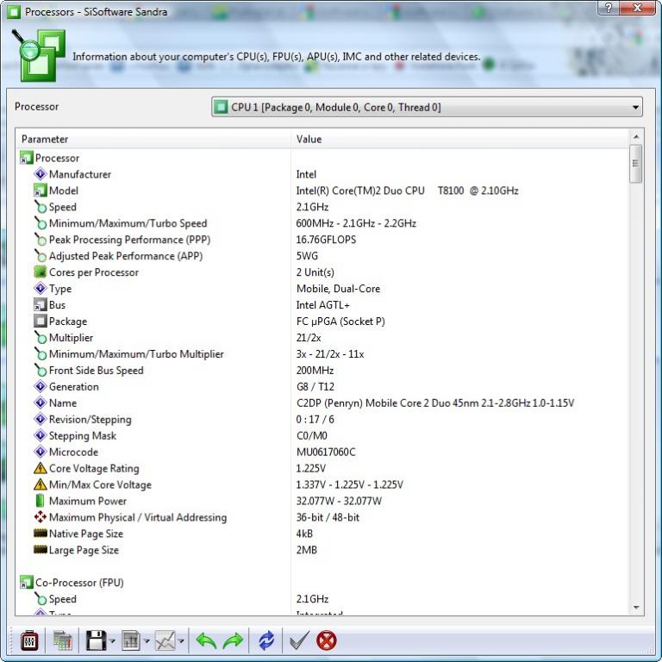
Task: Click the C2DP (Penryn) name value
Action: pyautogui.click(x=435, y=403)
